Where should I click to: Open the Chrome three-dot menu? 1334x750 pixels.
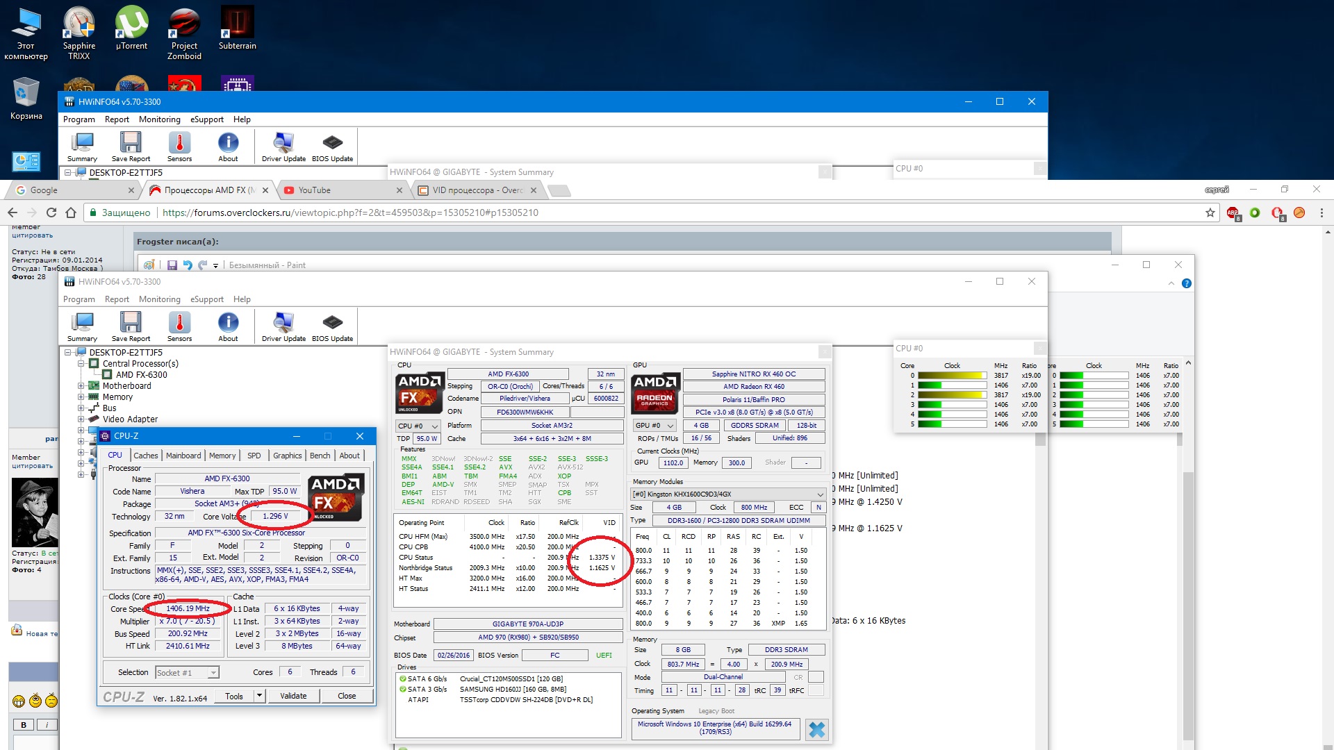click(1321, 212)
